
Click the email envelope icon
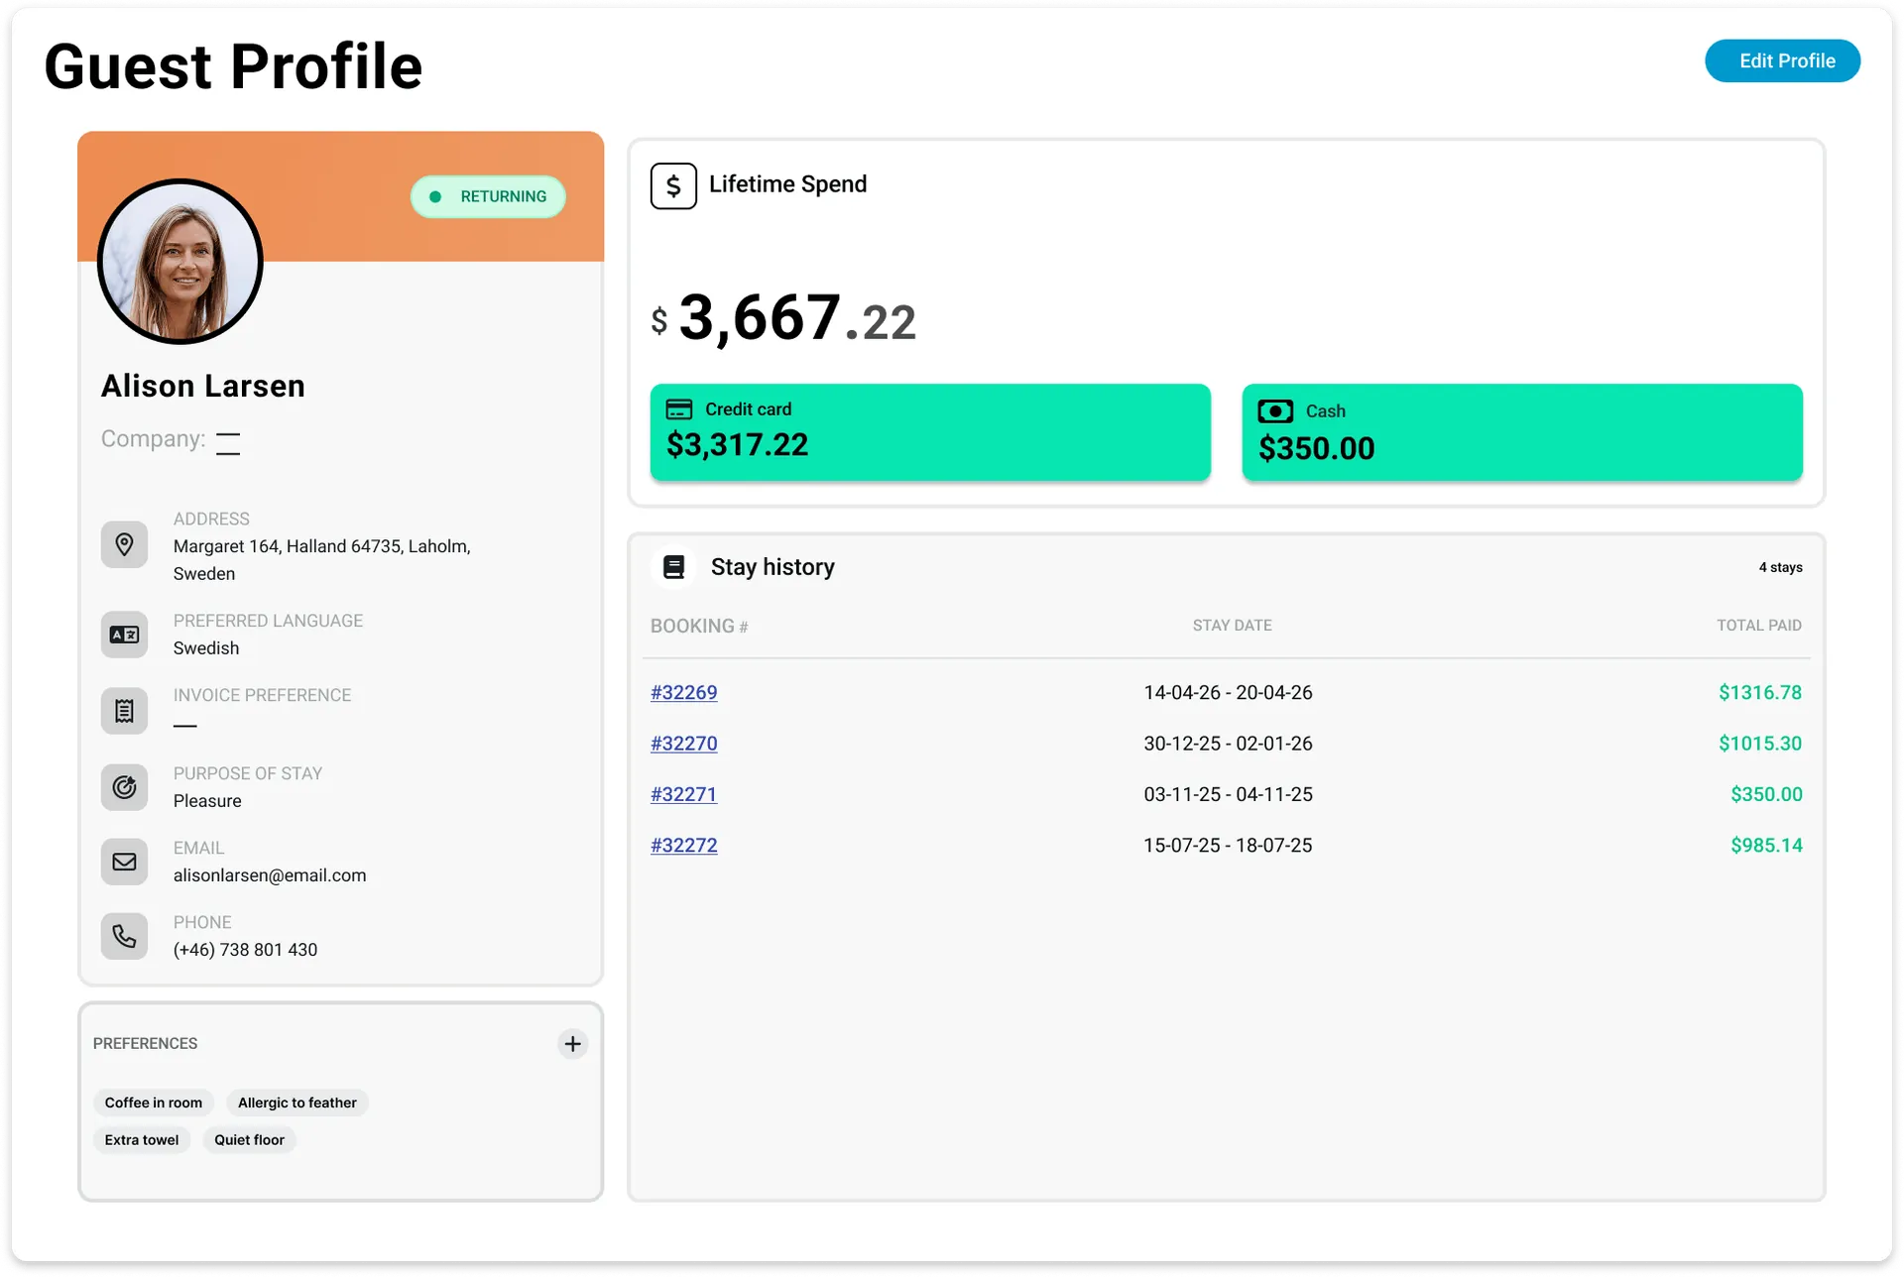(x=124, y=862)
